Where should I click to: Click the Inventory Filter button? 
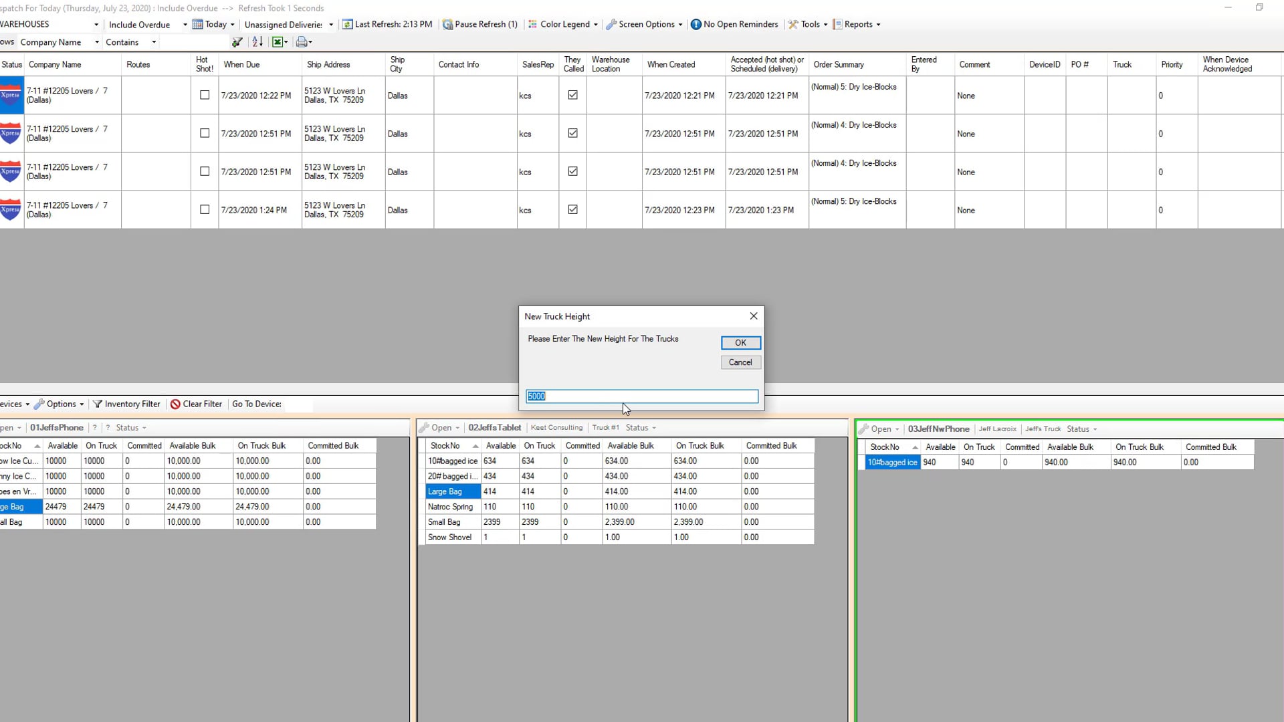126,404
